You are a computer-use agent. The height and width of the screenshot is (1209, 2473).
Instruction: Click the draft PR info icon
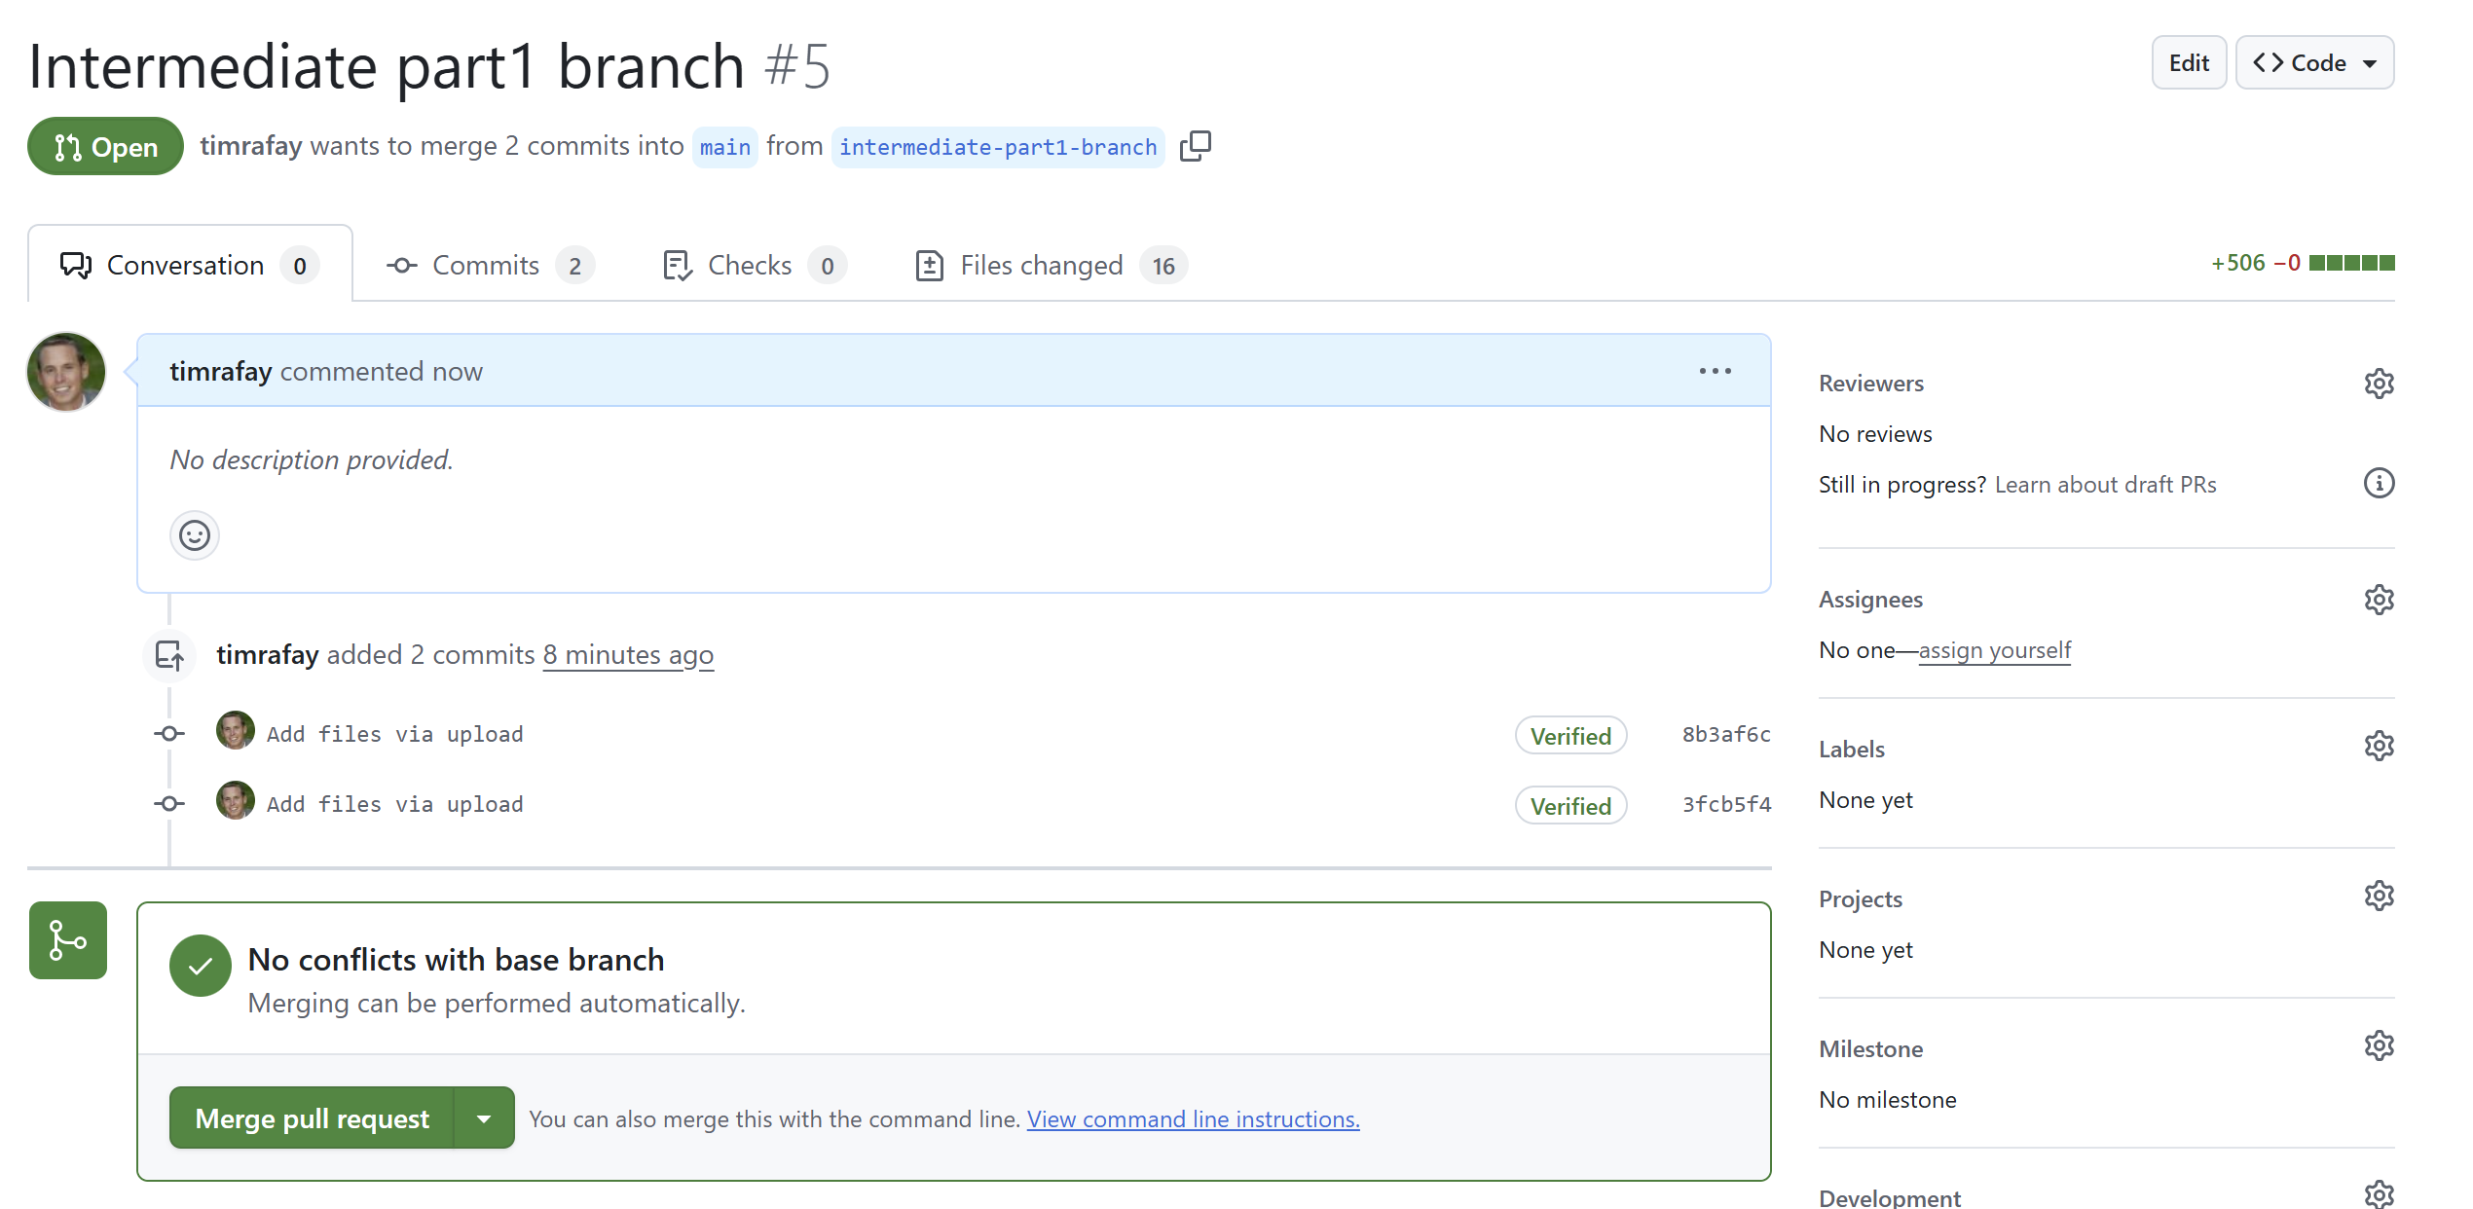(2379, 484)
